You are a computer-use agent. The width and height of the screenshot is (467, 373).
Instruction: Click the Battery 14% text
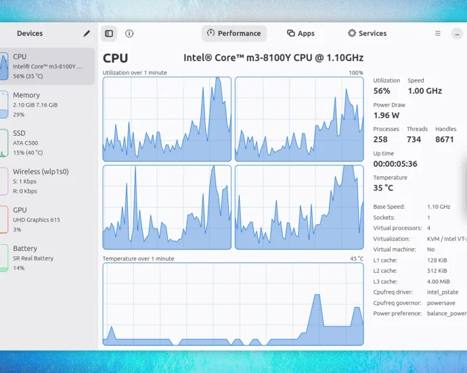tap(18, 268)
